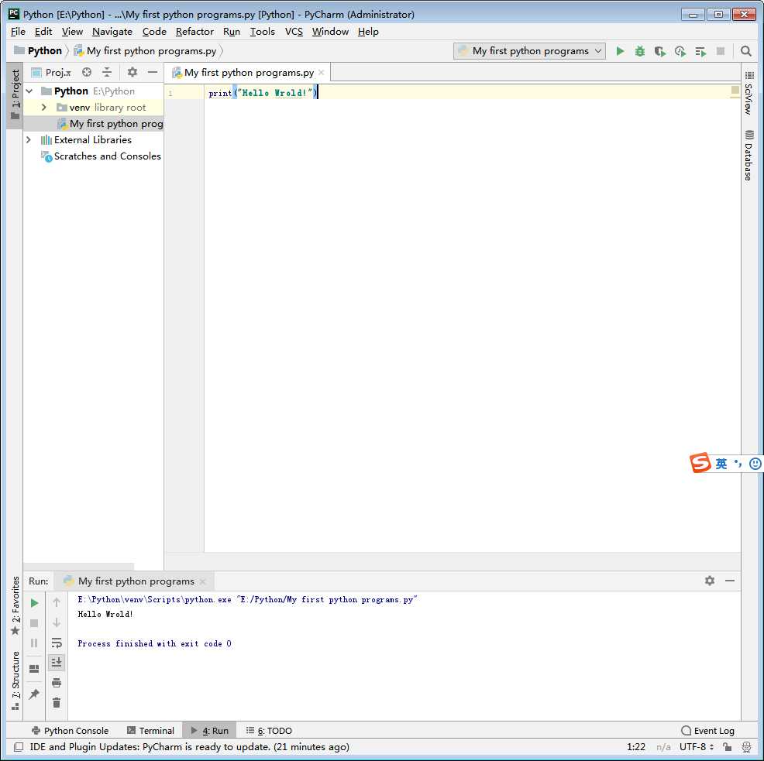Start the Debug bug icon
This screenshot has height=761, width=764.
point(640,51)
